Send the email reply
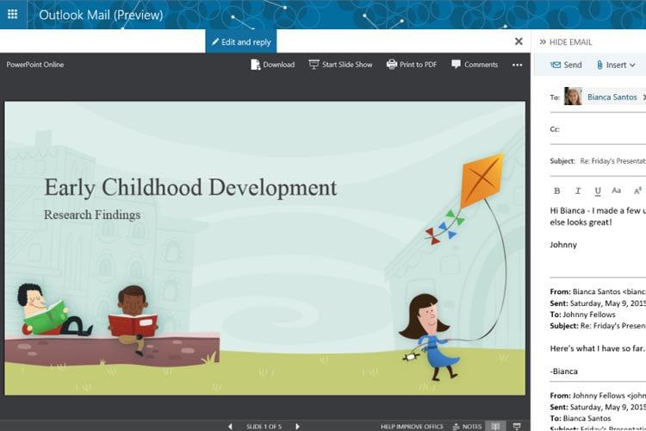Image resolution: width=646 pixels, height=431 pixels. click(x=566, y=65)
